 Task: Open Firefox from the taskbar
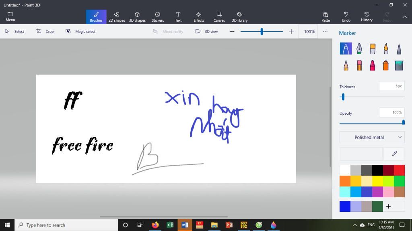(155, 225)
